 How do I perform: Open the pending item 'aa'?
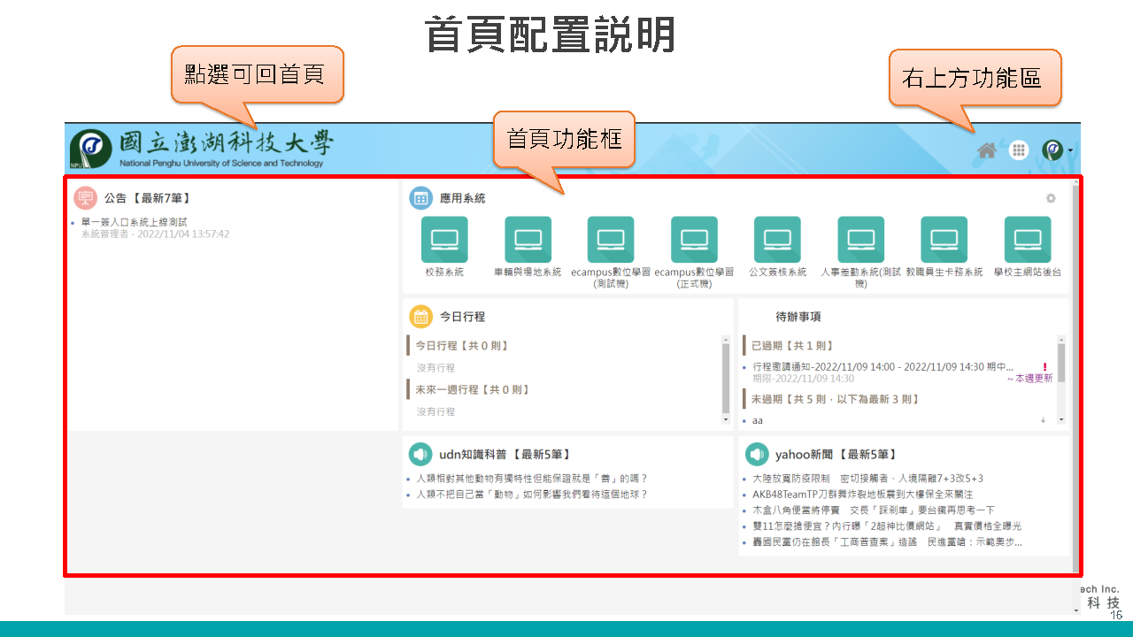point(758,421)
